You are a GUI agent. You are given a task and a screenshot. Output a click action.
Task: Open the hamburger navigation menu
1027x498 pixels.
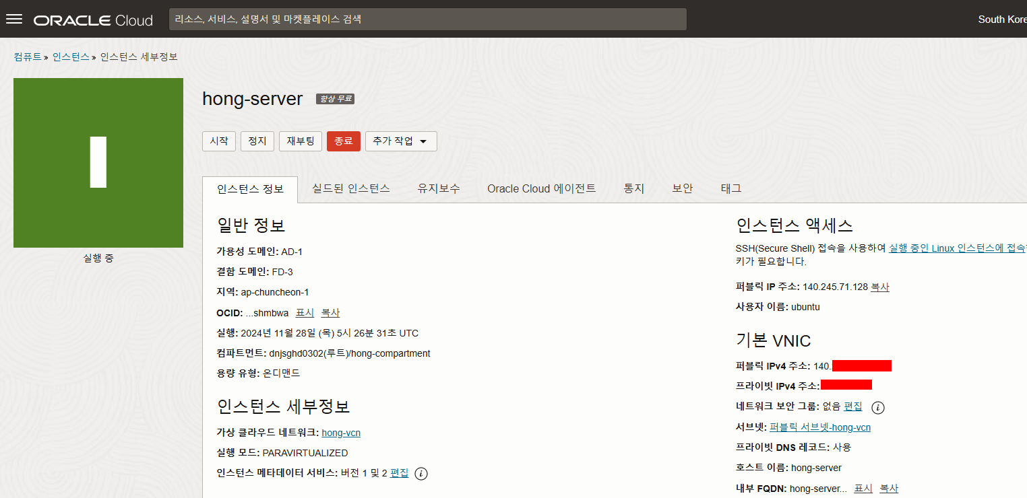pyautogui.click(x=14, y=19)
